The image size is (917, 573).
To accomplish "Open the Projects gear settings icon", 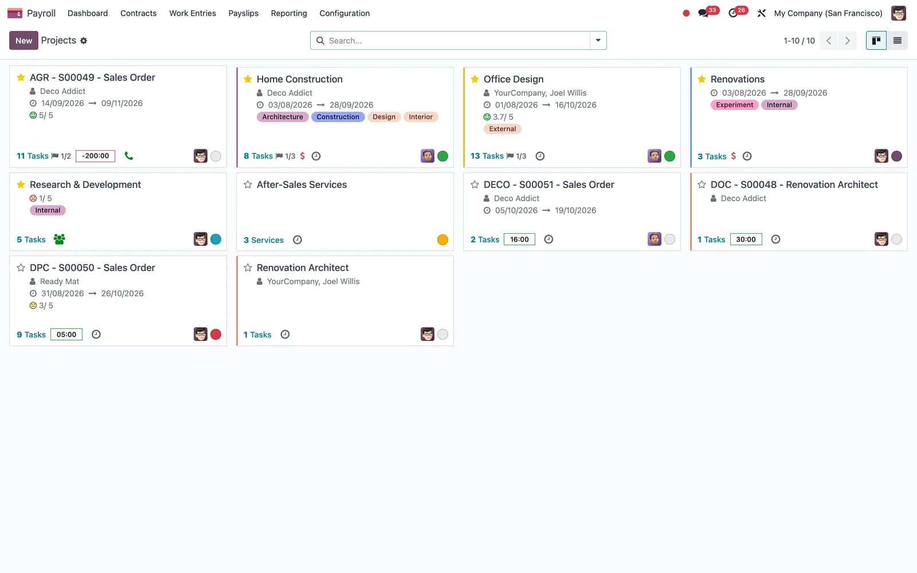I will tap(84, 41).
